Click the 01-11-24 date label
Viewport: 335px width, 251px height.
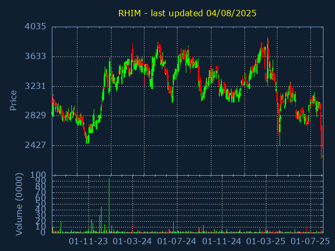221,242
